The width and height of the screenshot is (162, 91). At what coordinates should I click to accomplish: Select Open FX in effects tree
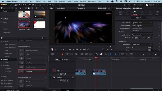[6, 60]
